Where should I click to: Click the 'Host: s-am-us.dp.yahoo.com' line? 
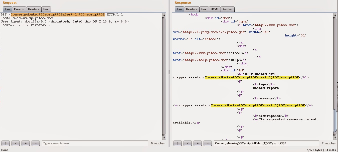point(27,18)
